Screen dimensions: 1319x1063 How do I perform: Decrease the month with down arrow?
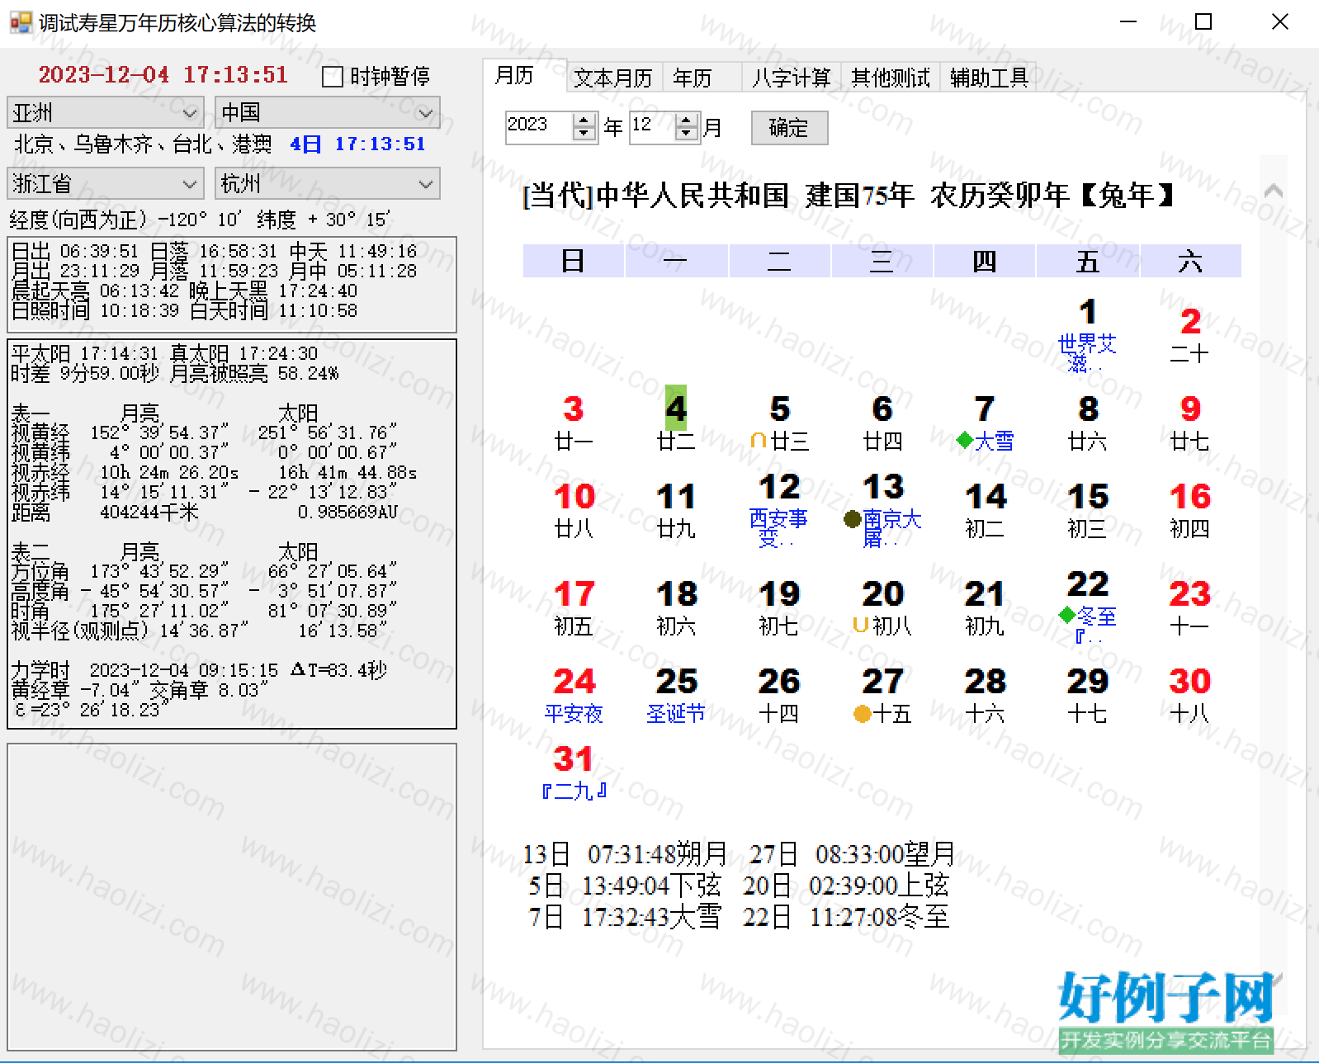coord(687,134)
